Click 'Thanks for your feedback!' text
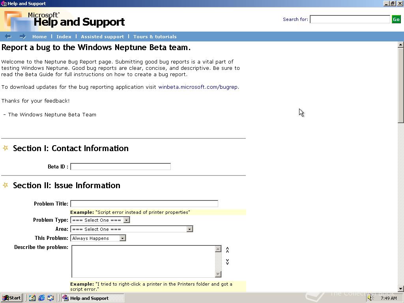The height and width of the screenshot is (303, 404). pos(36,101)
